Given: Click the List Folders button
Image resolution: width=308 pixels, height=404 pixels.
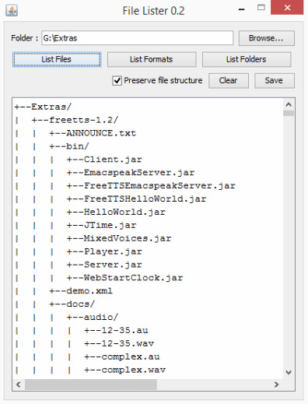Looking at the screenshot, I should pyautogui.click(x=247, y=59).
